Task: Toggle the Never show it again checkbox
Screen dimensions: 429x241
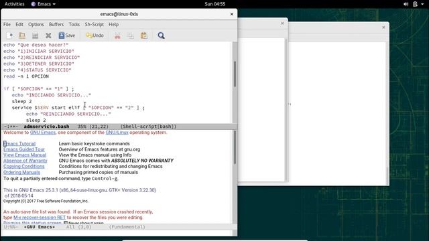Action: [x=66, y=223]
